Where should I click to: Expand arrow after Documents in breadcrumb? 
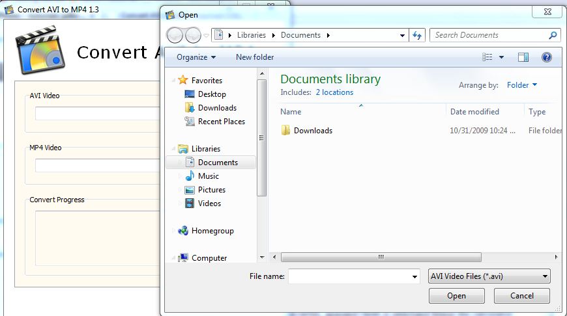tap(328, 35)
